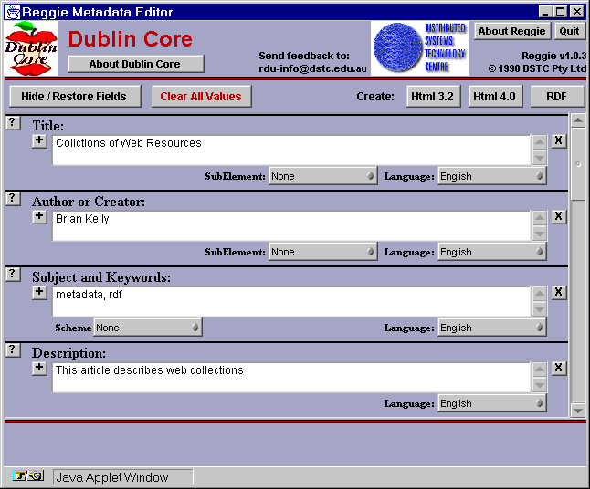590x489 pixels.
Task: Minimize the Reggie Metadata Editor window
Action: click(x=545, y=12)
